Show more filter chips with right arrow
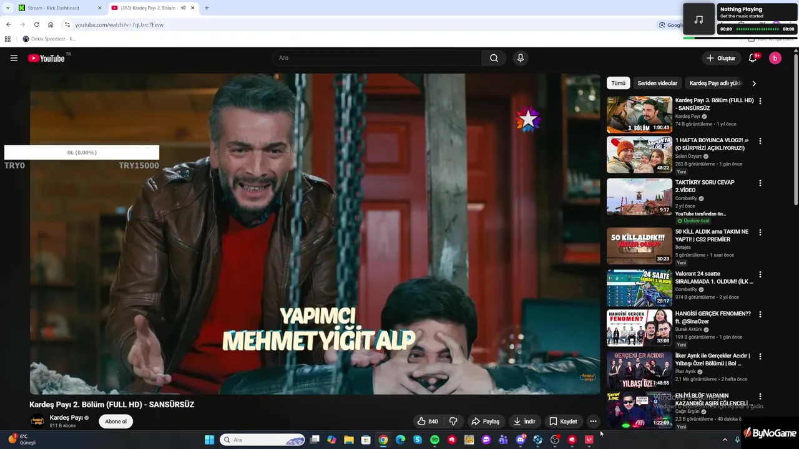 tap(754, 83)
